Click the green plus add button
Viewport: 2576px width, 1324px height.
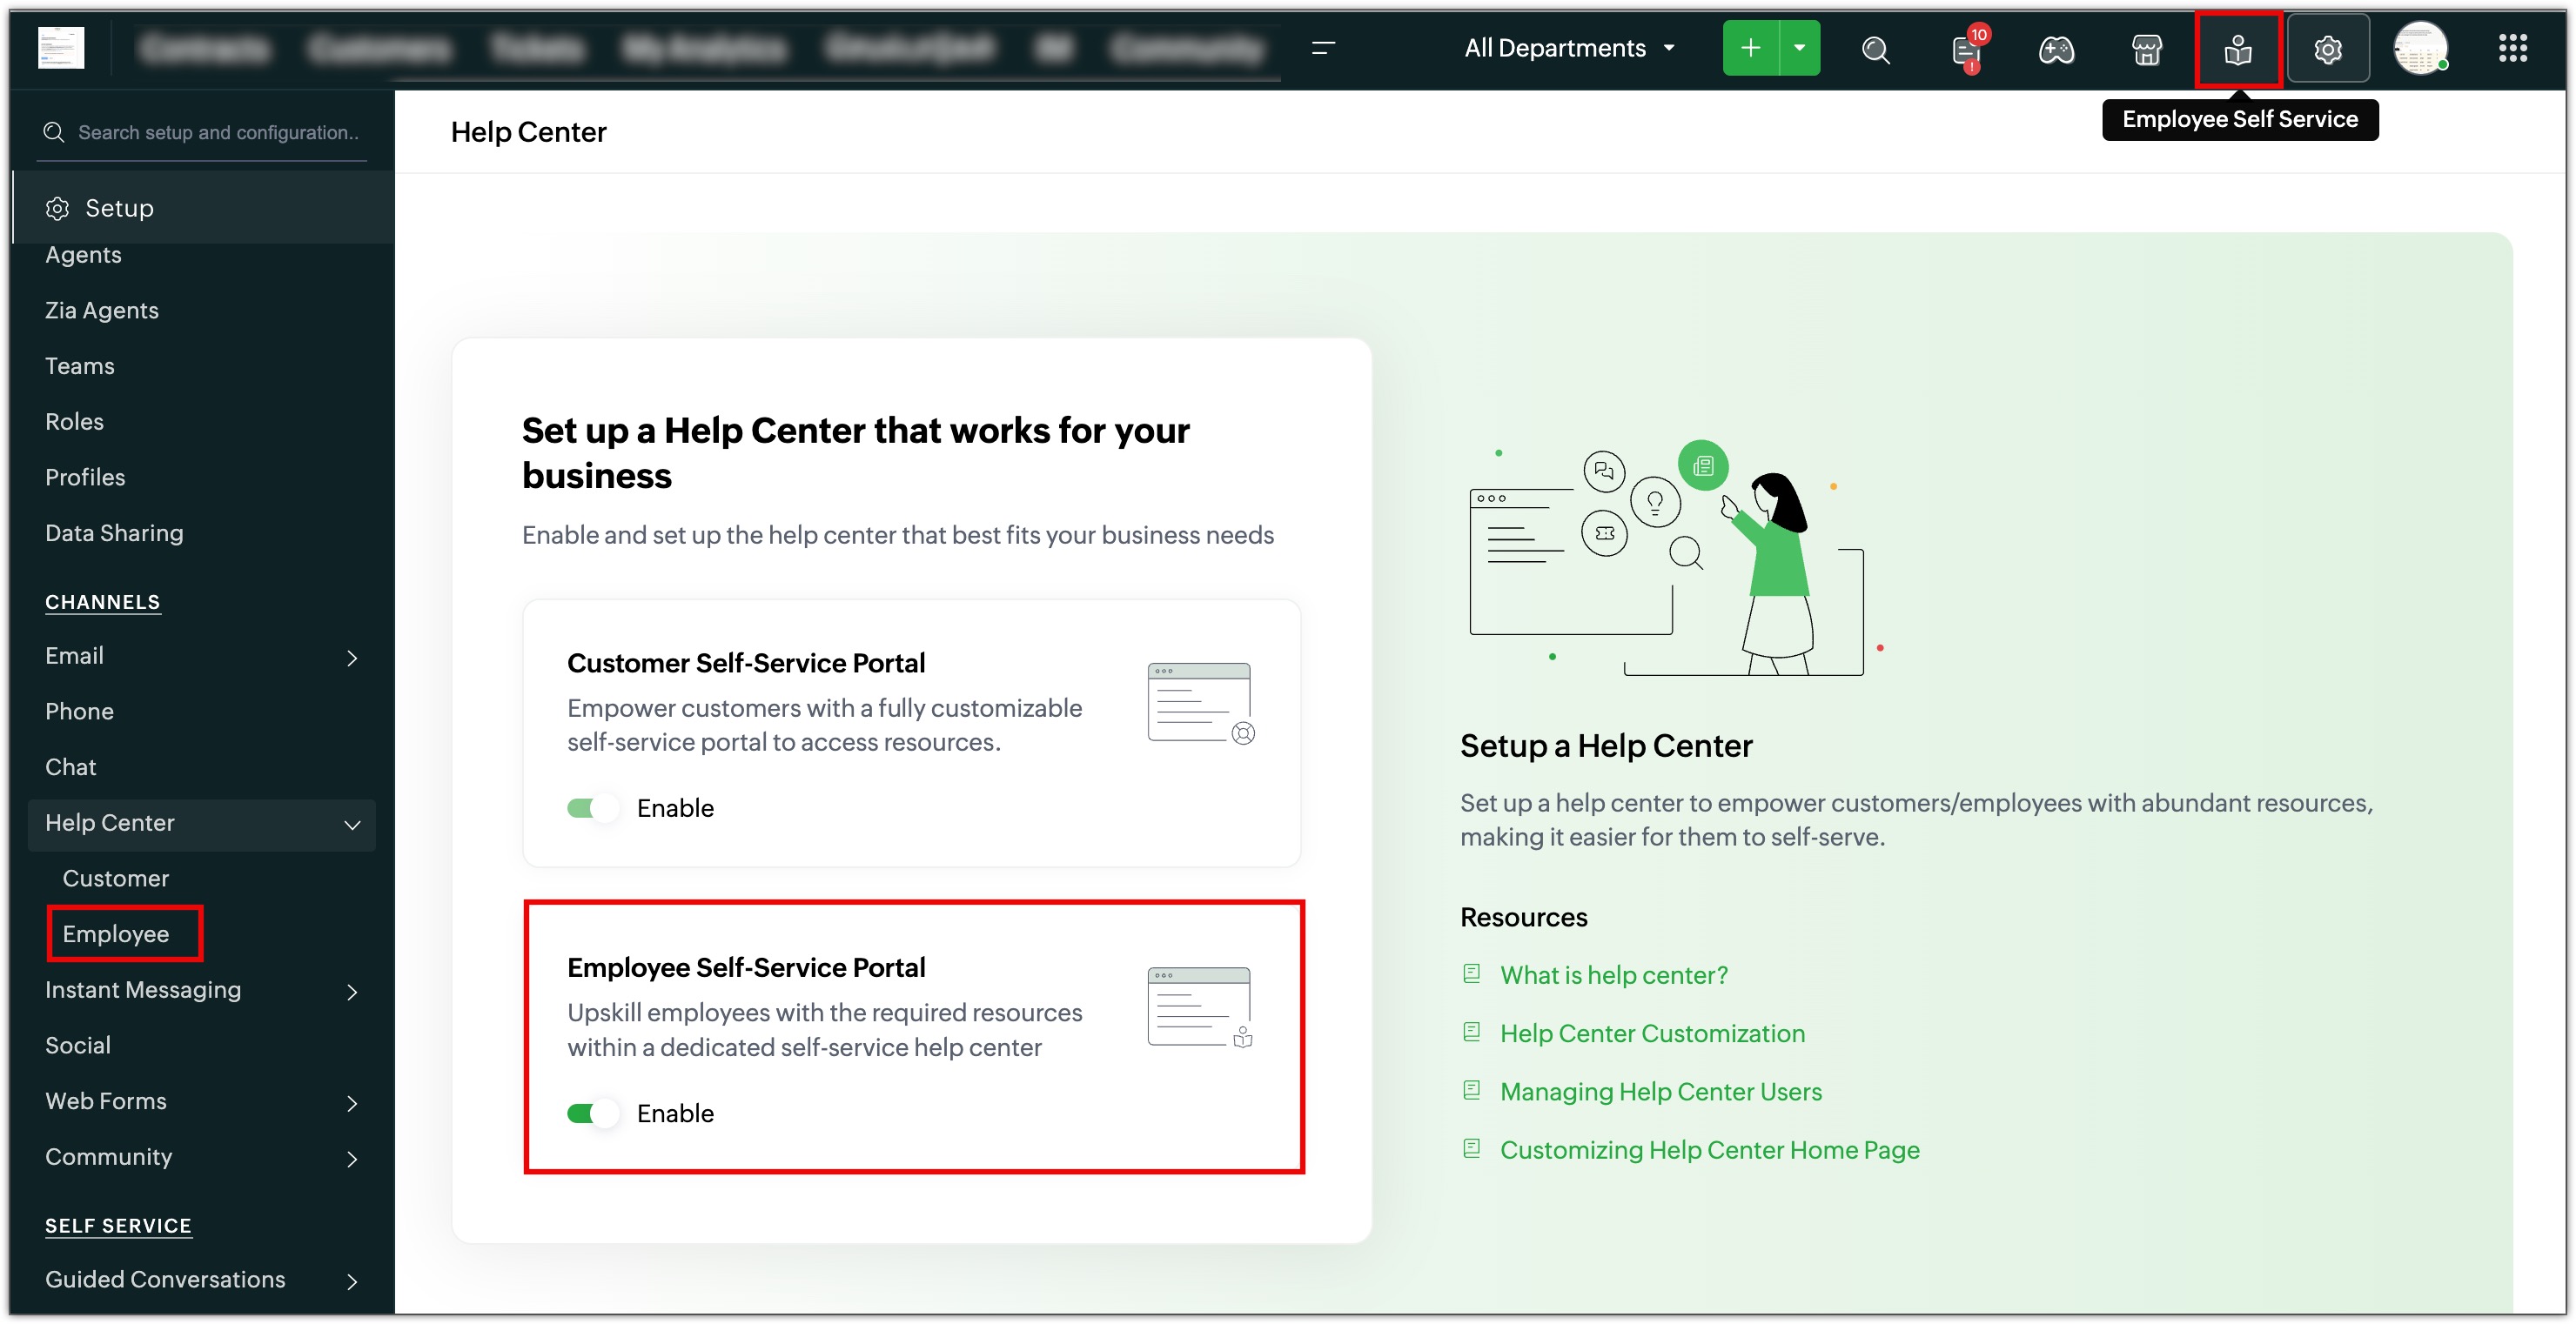[1750, 48]
